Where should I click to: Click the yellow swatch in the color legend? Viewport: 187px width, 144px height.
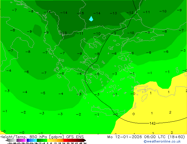point(48,140)
